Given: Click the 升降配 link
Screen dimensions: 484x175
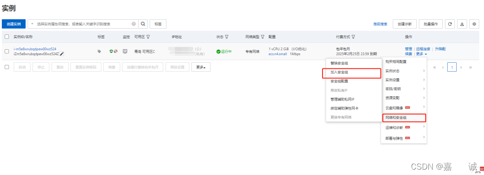Looking at the screenshot, I should click(x=440, y=49).
